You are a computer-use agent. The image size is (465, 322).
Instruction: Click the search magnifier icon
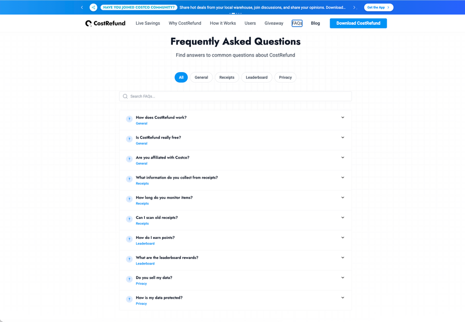click(x=125, y=96)
